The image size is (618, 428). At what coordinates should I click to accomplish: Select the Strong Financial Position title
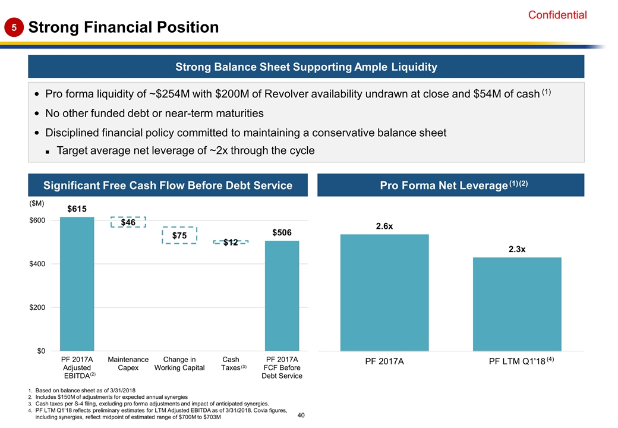(x=123, y=27)
